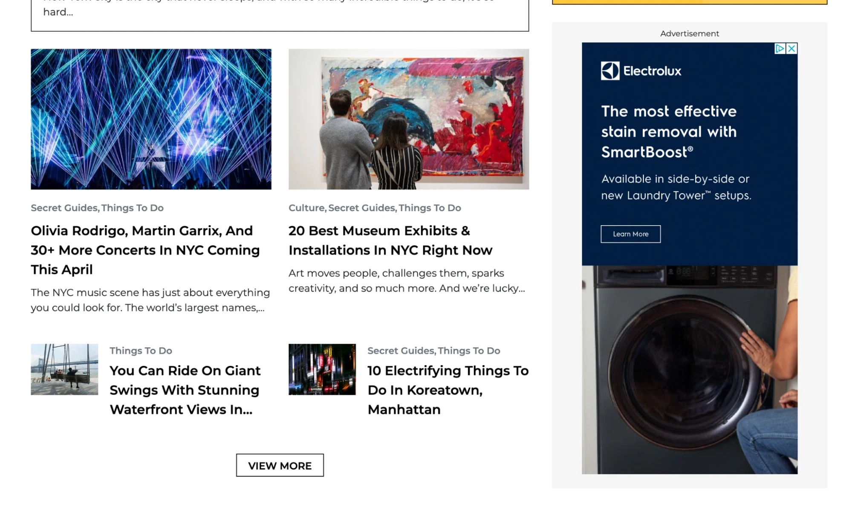Select Secret Guides tag above concerts article
852x505 pixels.
tap(64, 208)
